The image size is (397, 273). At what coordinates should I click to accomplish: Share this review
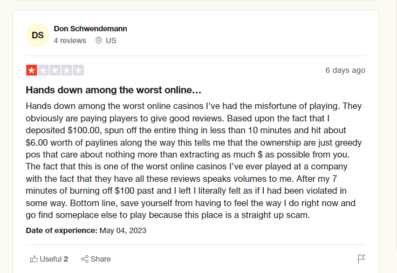click(x=95, y=259)
